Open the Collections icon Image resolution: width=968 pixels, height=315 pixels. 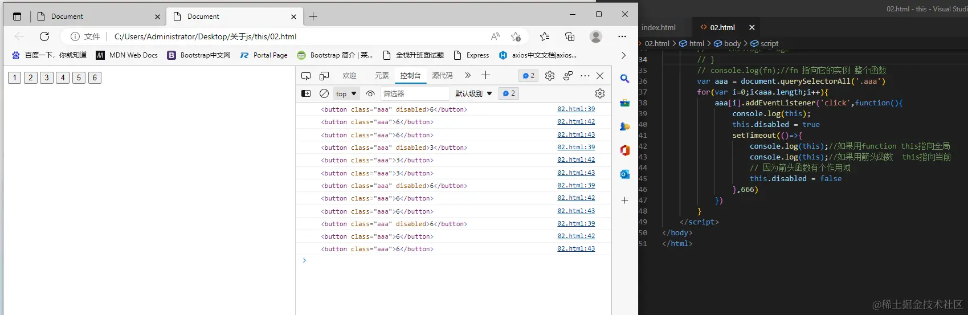pos(570,36)
